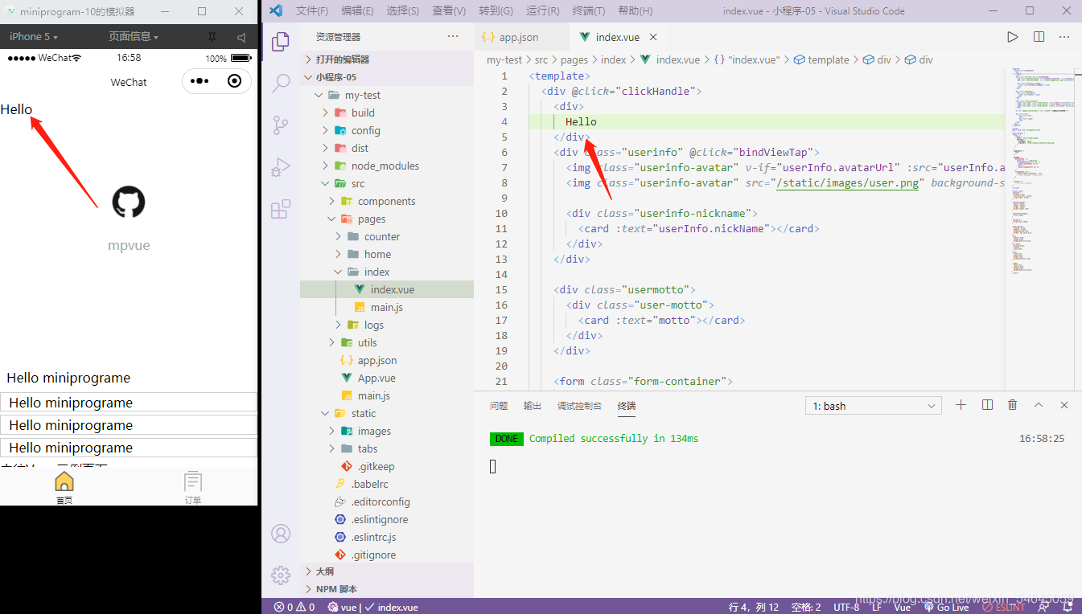This screenshot has width=1082, height=614.
Task: Open the Explorer panel more actions ellipsis
Action: [453, 37]
